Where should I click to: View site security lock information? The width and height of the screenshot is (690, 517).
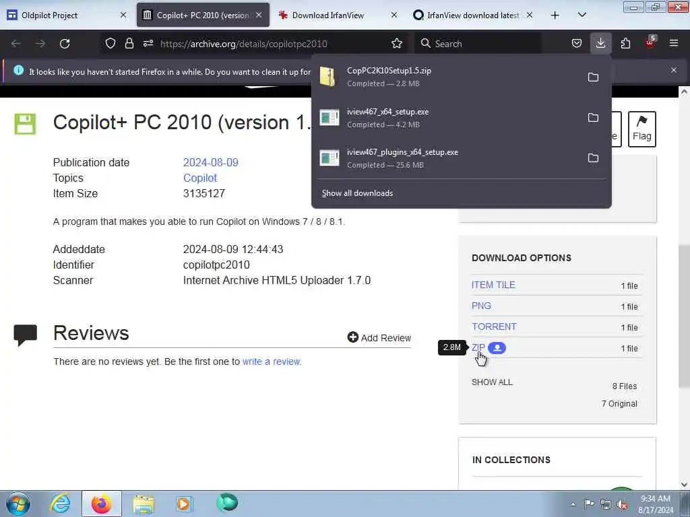pos(129,43)
